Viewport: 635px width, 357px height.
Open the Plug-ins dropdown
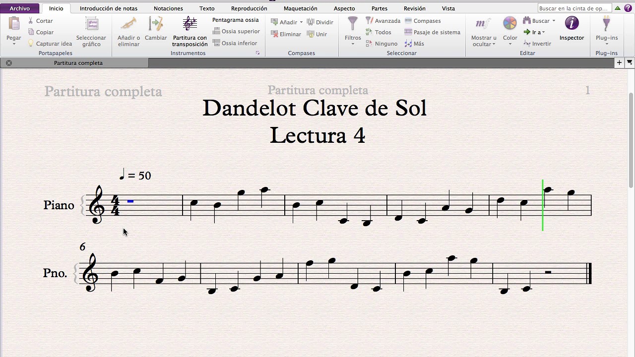click(x=606, y=31)
